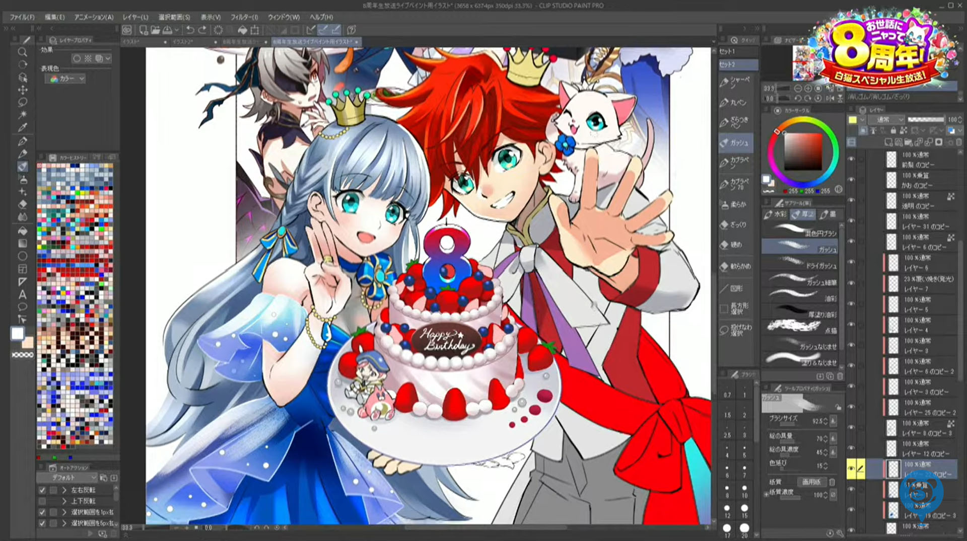
Task: Expand the 上下反転 auto action
Action: pyautogui.click(x=64, y=501)
